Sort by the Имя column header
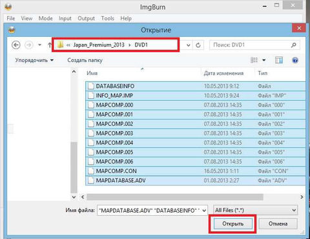Image resolution: width=310 pixels, height=239 pixels. click(92, 73)
